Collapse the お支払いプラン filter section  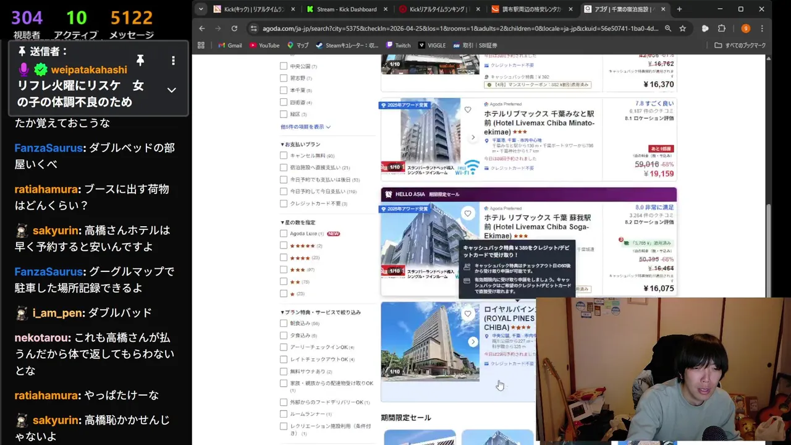(x=300, y=144)
